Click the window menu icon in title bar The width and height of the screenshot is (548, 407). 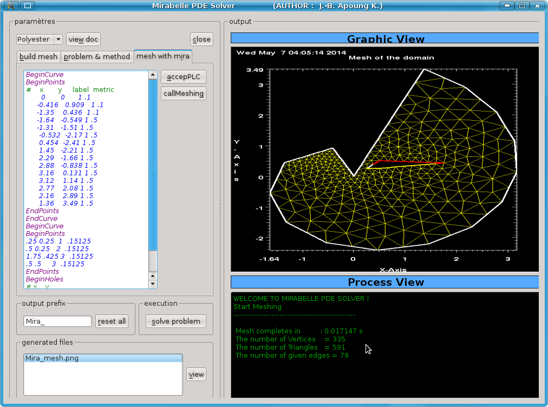pyautogui.click(x=10, y=6)
